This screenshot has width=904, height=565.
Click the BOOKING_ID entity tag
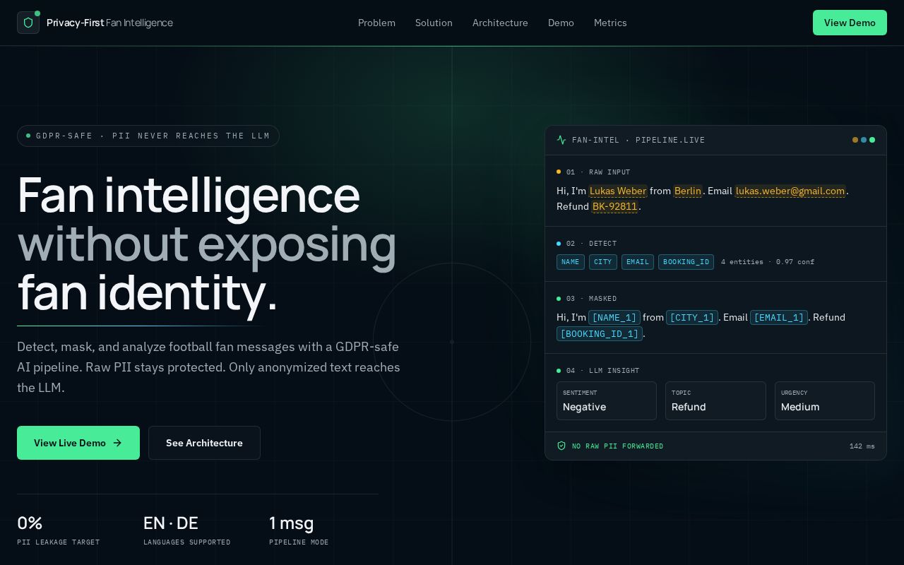686,262
